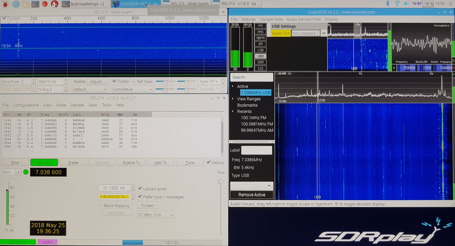Open the 40m band dropdown
Viewport: 455px width, 246px height.
point(12,172)
